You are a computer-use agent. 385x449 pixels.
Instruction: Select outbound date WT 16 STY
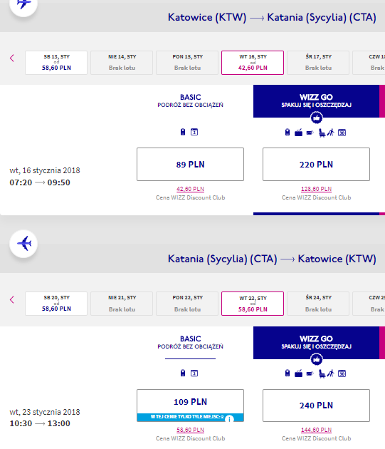[x=253, y=63]
